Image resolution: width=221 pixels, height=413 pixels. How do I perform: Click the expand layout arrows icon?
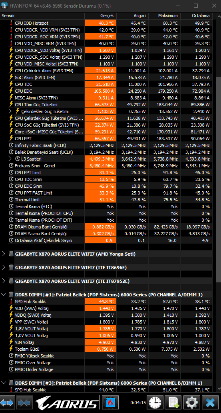7,403
